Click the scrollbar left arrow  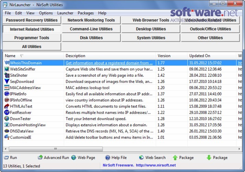(5, 149)
